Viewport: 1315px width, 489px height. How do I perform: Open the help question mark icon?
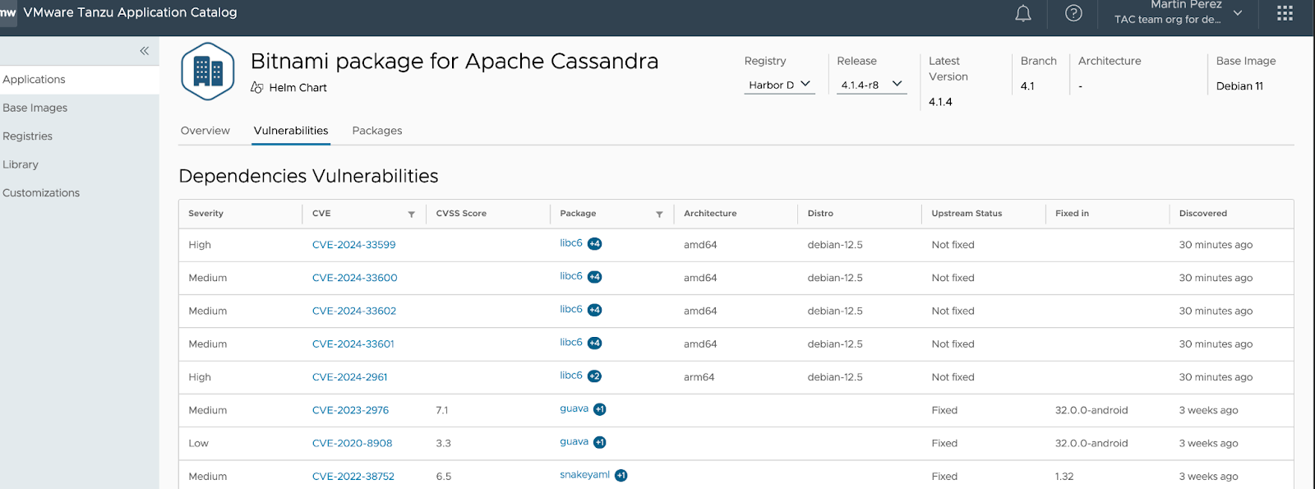(1073, 13)
